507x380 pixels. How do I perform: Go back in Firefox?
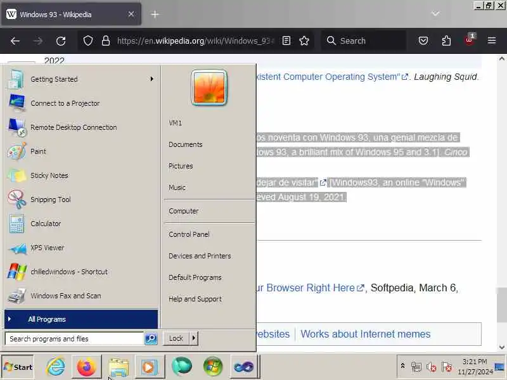pos(15,41)
